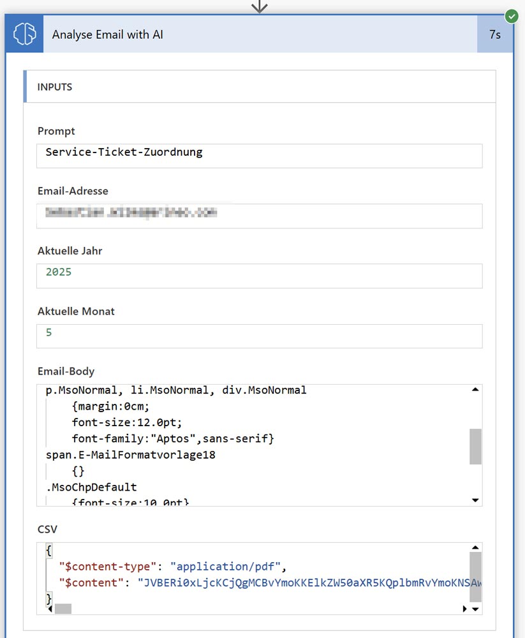The image size is (525, 638).
Task: Click the CSV horizontal scrollbar thumb
Action: click(63, 609)
